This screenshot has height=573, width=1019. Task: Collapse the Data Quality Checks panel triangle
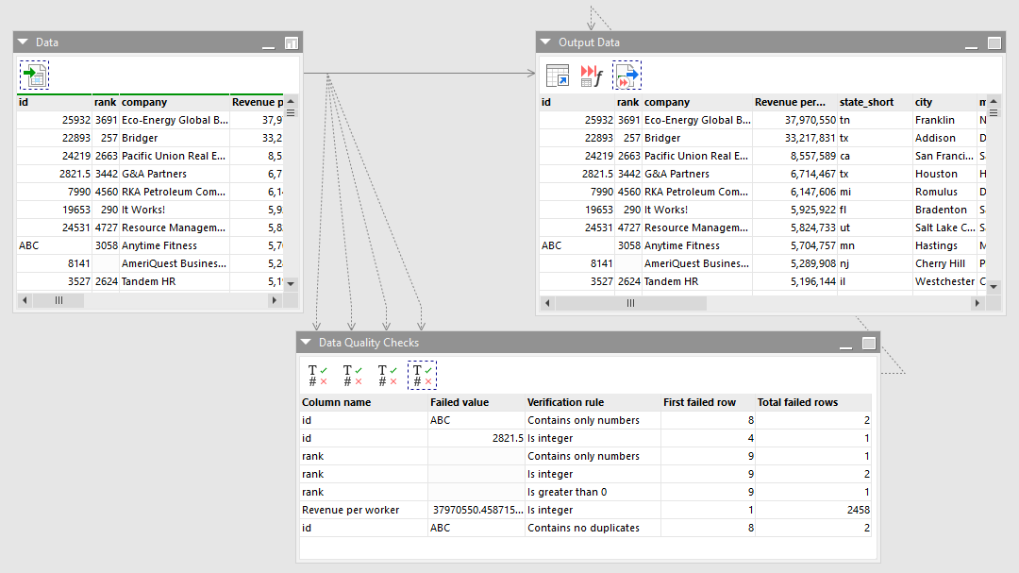coord(306,342)
